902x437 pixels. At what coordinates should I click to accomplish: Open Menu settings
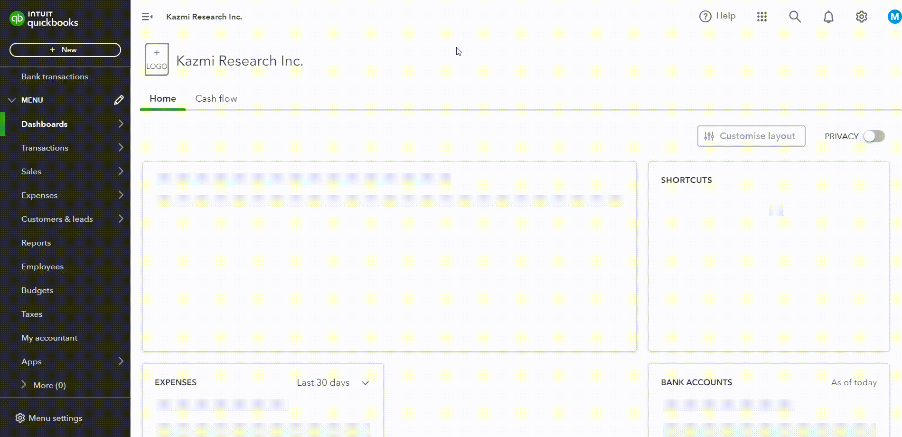49,418
